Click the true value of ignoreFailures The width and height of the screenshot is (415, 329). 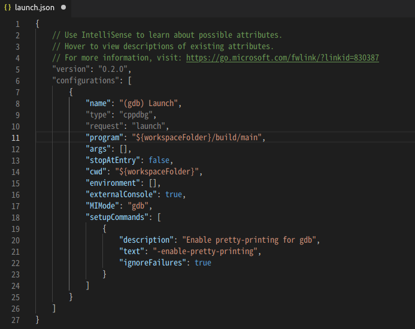click(203, 262)
